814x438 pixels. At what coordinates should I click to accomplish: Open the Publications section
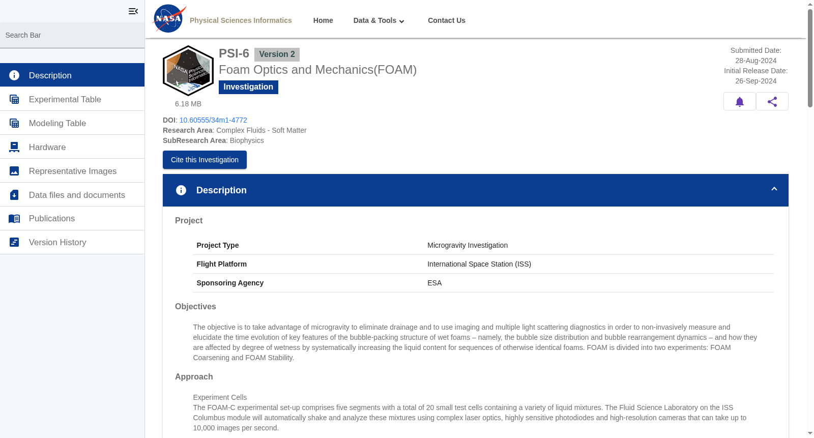tap(72, 219)
